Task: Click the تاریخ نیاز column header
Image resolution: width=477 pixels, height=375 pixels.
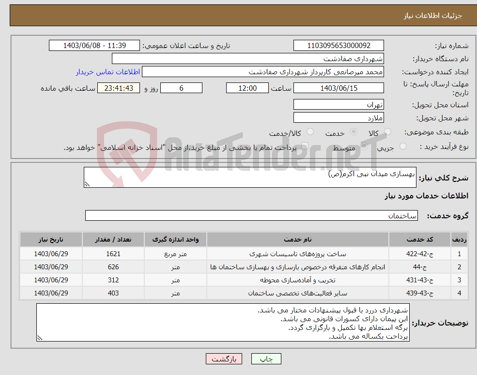Action: pyautogui.click(x=51, y=240)
